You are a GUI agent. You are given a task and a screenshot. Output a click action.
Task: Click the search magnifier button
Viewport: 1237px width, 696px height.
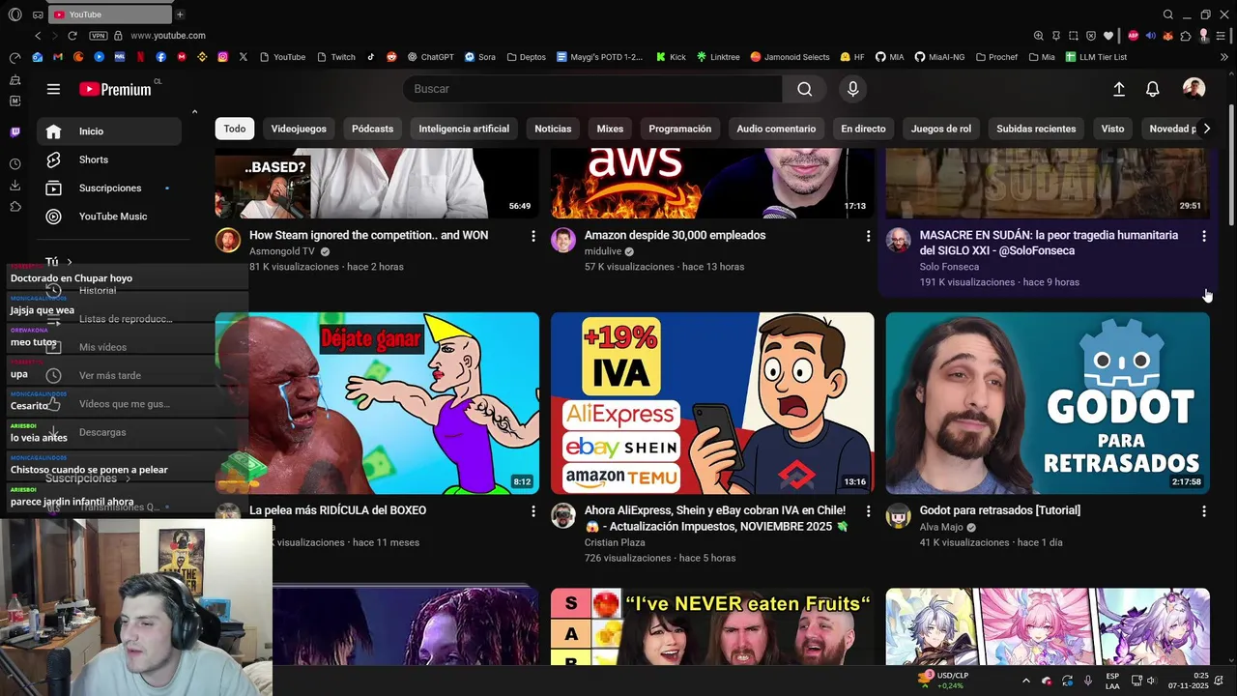804,89
